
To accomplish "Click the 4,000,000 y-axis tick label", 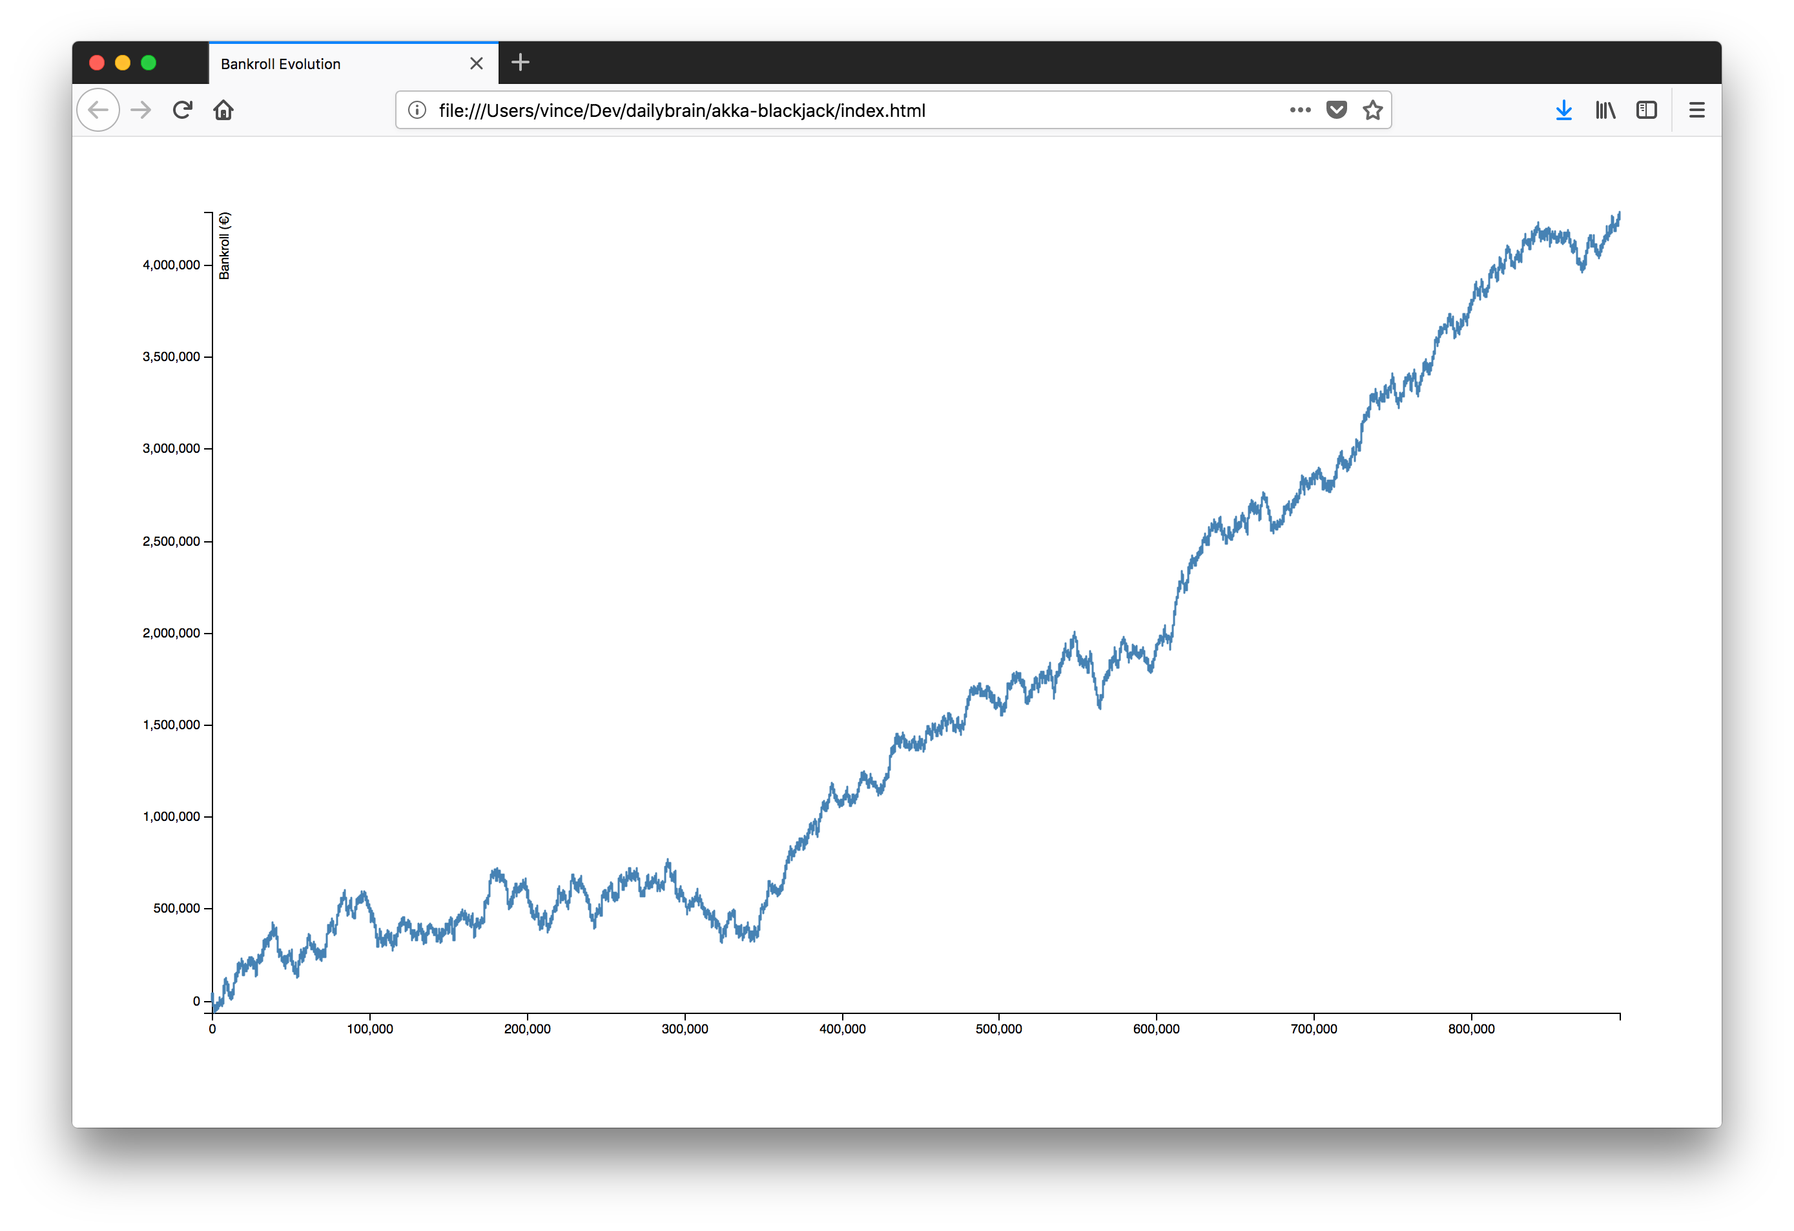I will pyautogui.click(x=171, y=265).
